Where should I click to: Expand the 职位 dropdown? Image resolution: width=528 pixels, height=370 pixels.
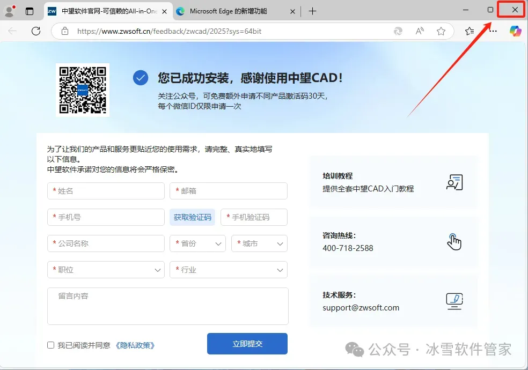[106, 269]
